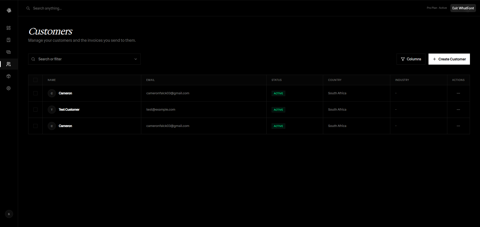Open user avatar 'S' at sidebar bottom
Screen dimensions: 480x227
[x=9, y=214]
